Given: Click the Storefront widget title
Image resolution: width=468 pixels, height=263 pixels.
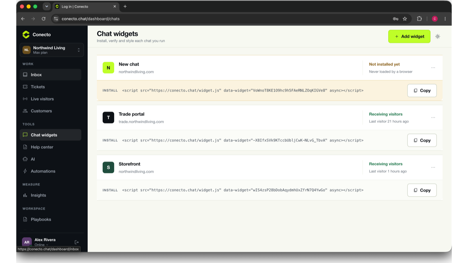Looking at the screenshot, I should 129,164.
